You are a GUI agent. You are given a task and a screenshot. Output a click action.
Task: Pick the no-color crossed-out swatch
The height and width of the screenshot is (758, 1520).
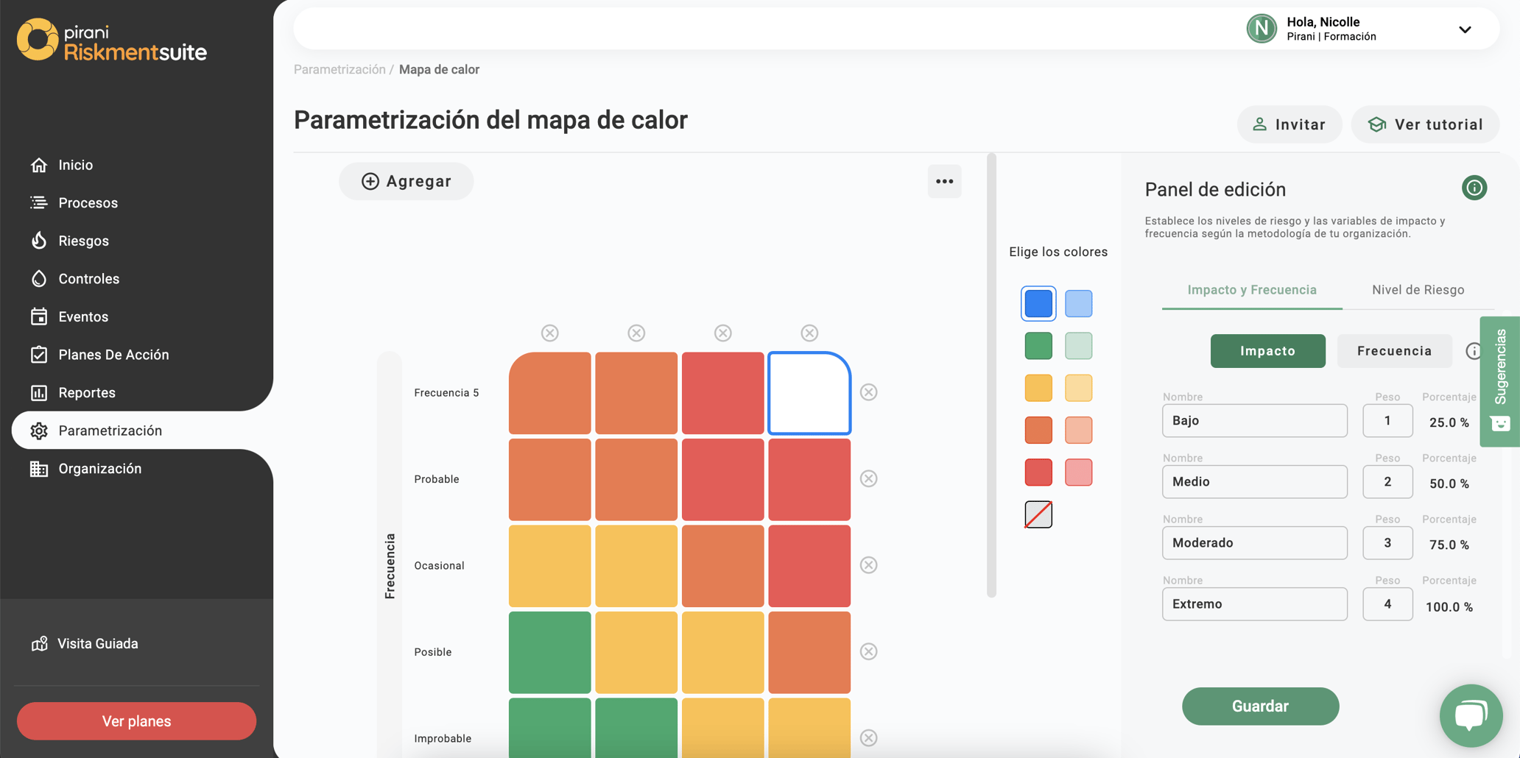[1038, 514]
